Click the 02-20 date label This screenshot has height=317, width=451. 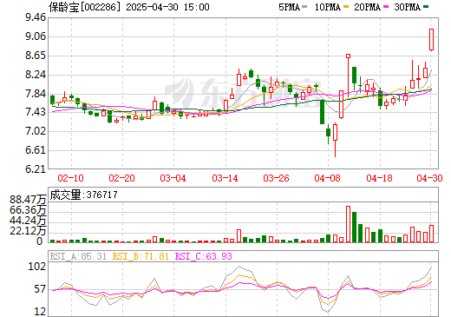122,178
